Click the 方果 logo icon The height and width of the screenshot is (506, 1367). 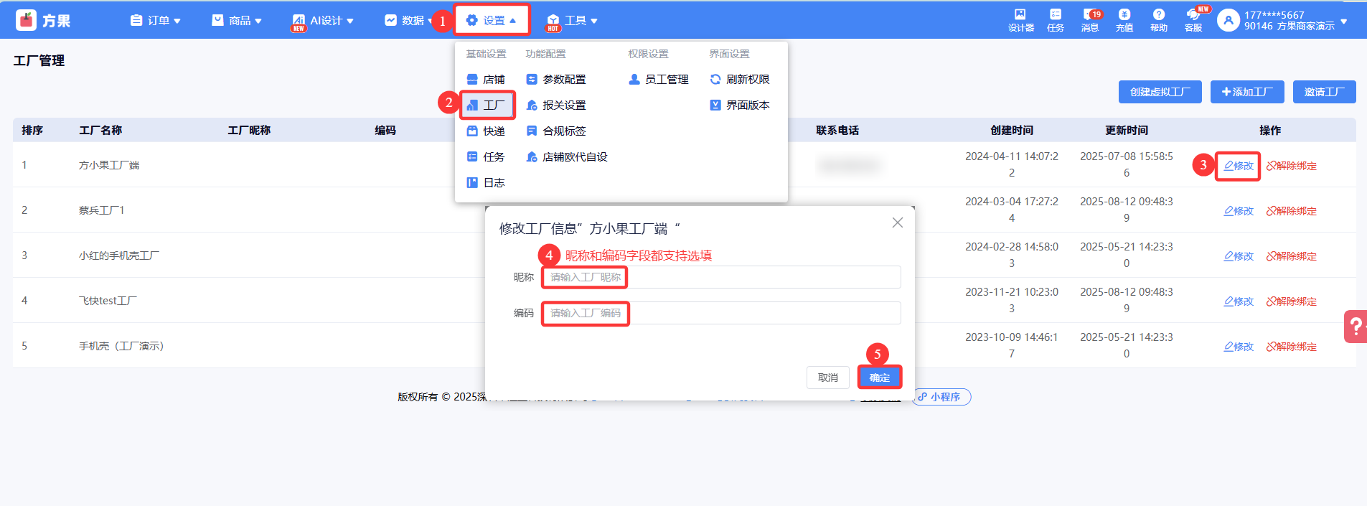(27, 20)
